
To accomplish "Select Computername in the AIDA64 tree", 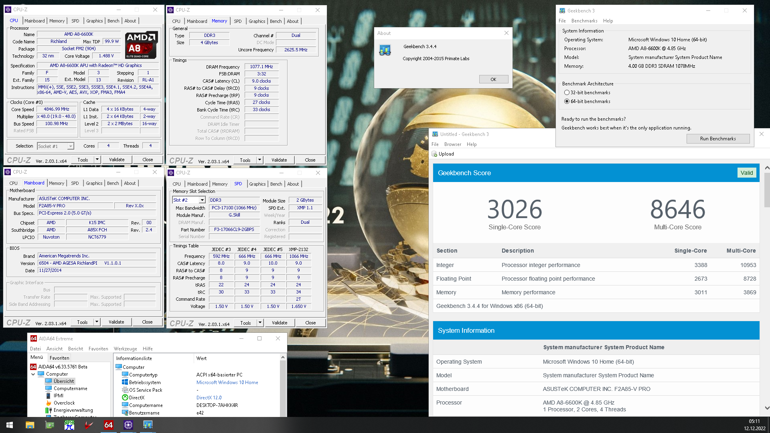I will tap(70, 388).
